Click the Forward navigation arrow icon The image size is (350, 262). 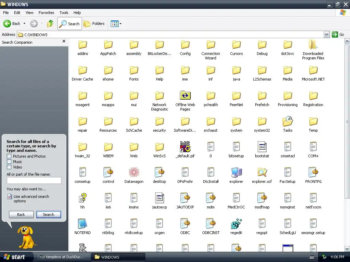pos(34,24)
